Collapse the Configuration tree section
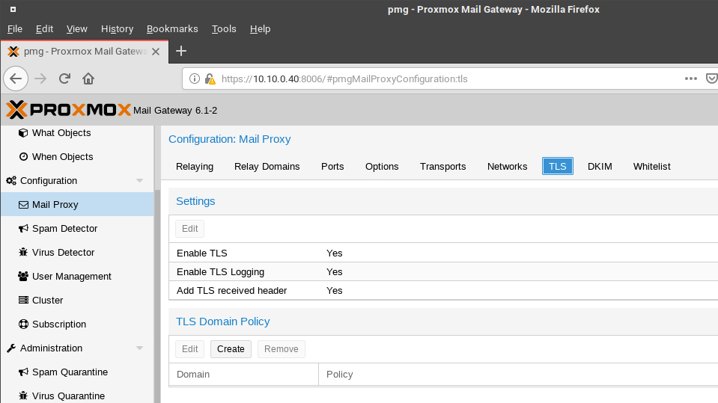This screenshot has height=403, width=718. tap(139, 181)
